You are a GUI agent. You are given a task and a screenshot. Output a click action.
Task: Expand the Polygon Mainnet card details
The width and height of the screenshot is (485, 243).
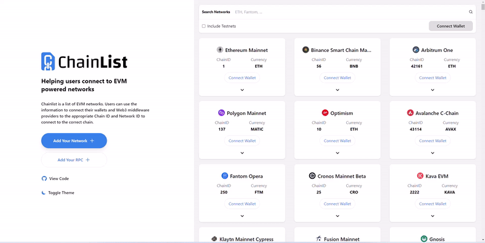(242, 153)
